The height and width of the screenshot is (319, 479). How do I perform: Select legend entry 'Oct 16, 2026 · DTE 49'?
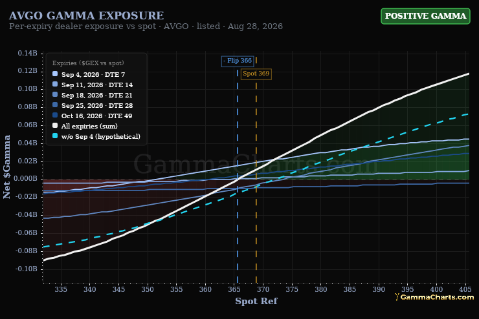point(93,116)
